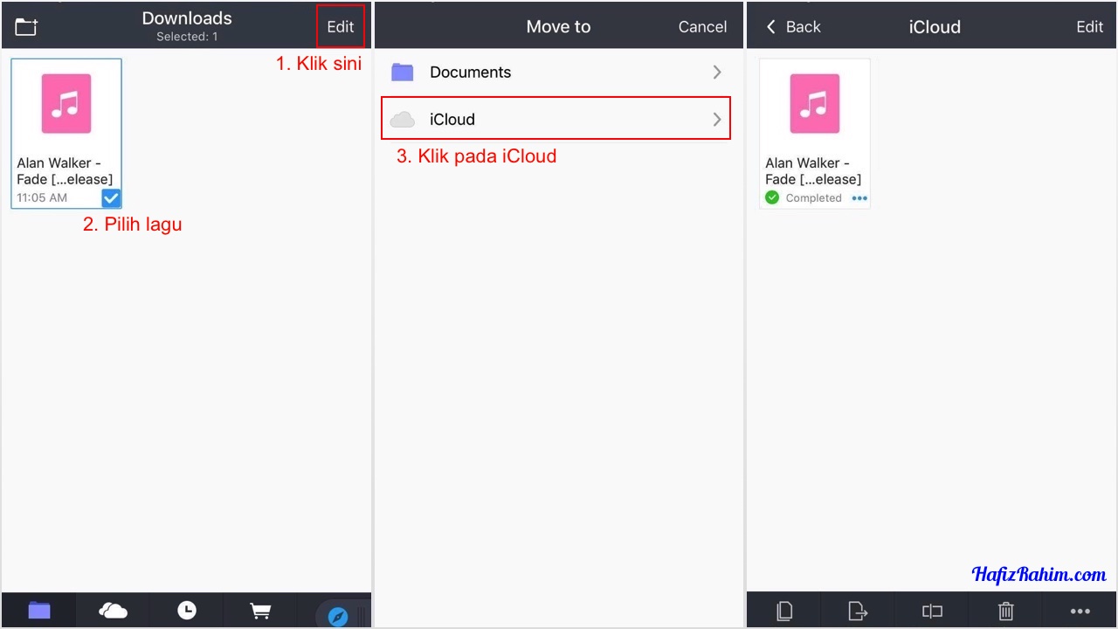The image size is (1118, 629).
Task: Tap the new folder icon in Downloads
Action: (x=27, y=27)
